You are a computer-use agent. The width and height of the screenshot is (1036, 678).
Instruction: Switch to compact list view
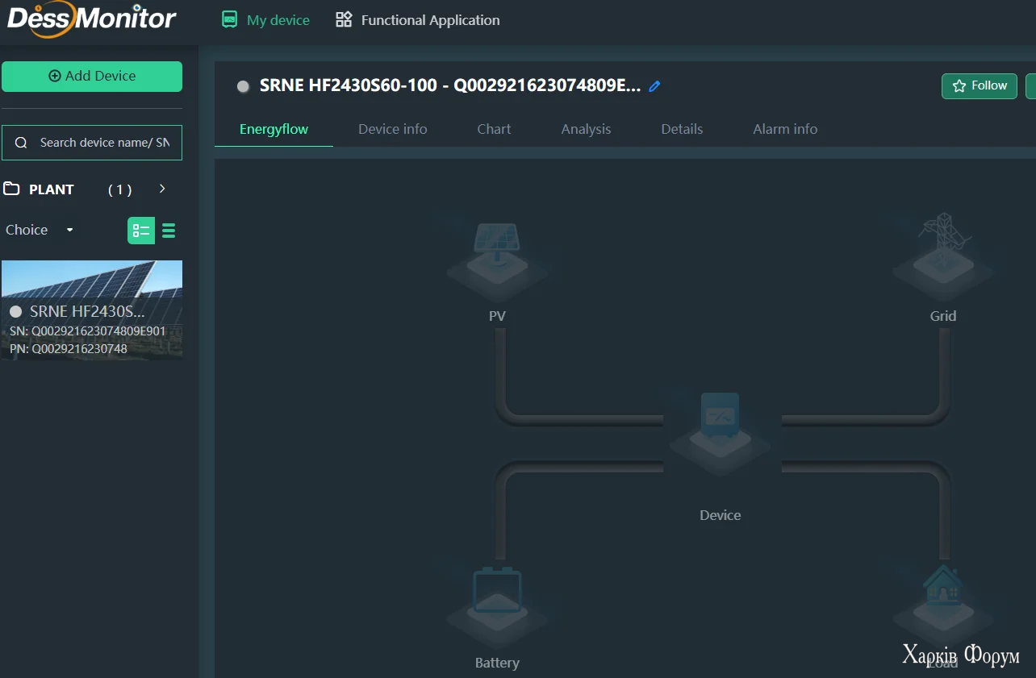coord(169,231)
